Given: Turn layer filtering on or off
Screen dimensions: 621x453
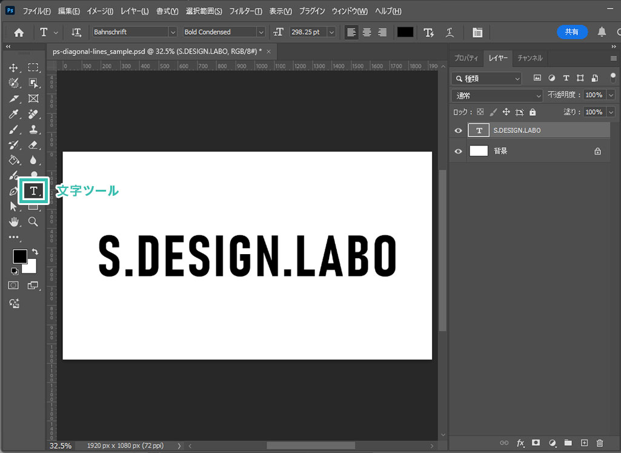Looking at the screenshot, I should point(613,77).
